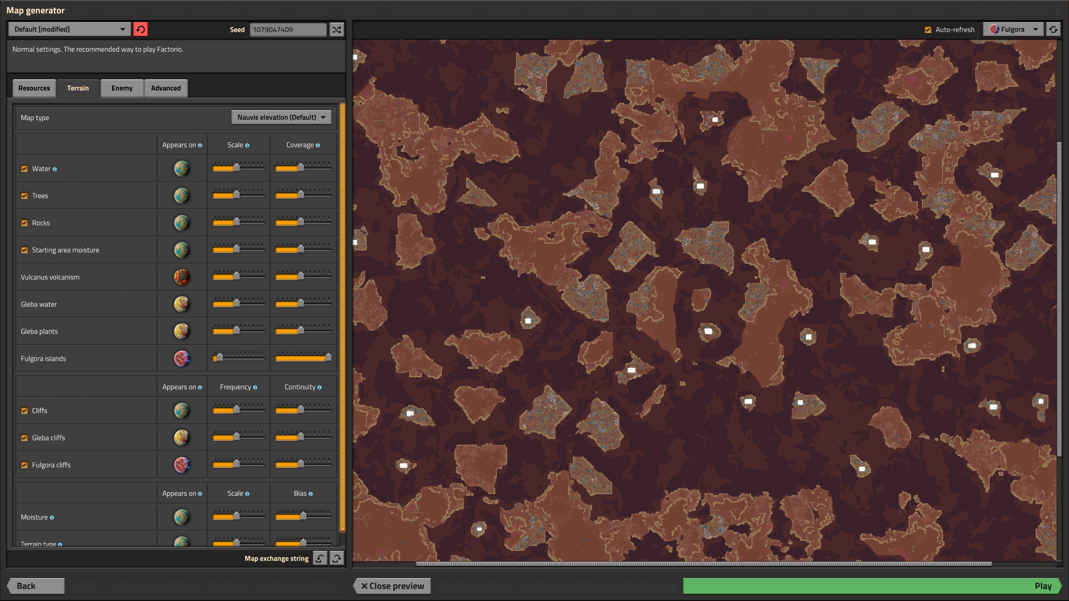The width and height of the screenshot is (1069, 601).
Task: Click the map preview horizontal scrollbar
Action: click(x=704, y=564)
